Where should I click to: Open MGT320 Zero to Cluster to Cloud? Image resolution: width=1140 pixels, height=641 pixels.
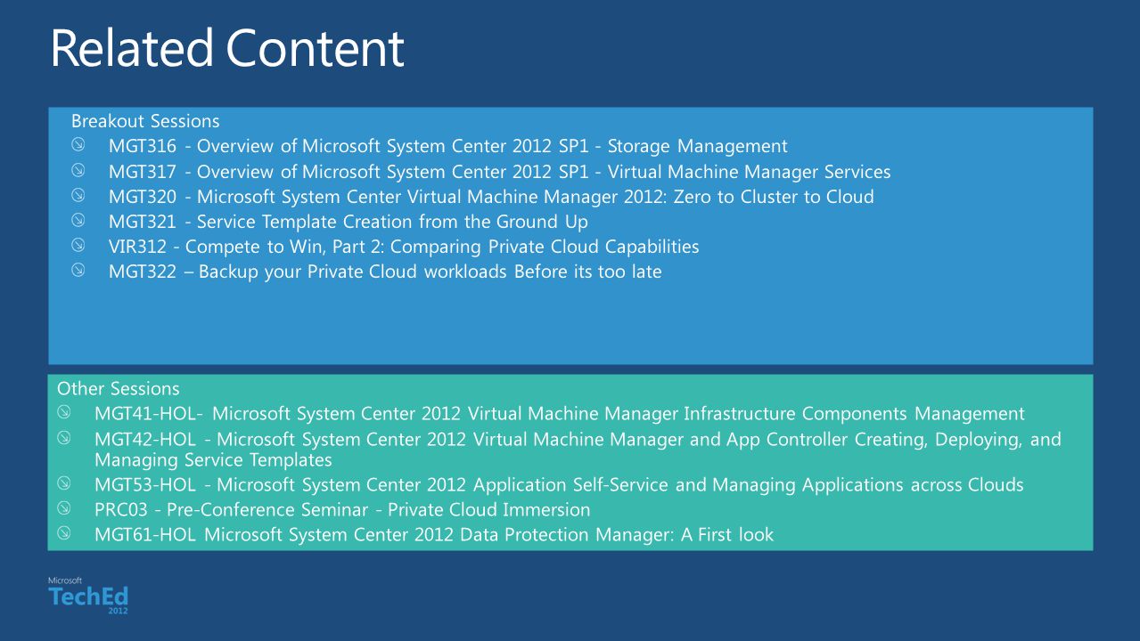(x=491, y=197)
